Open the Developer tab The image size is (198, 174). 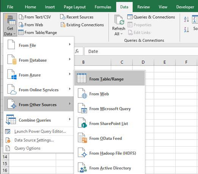pos(185,7)
